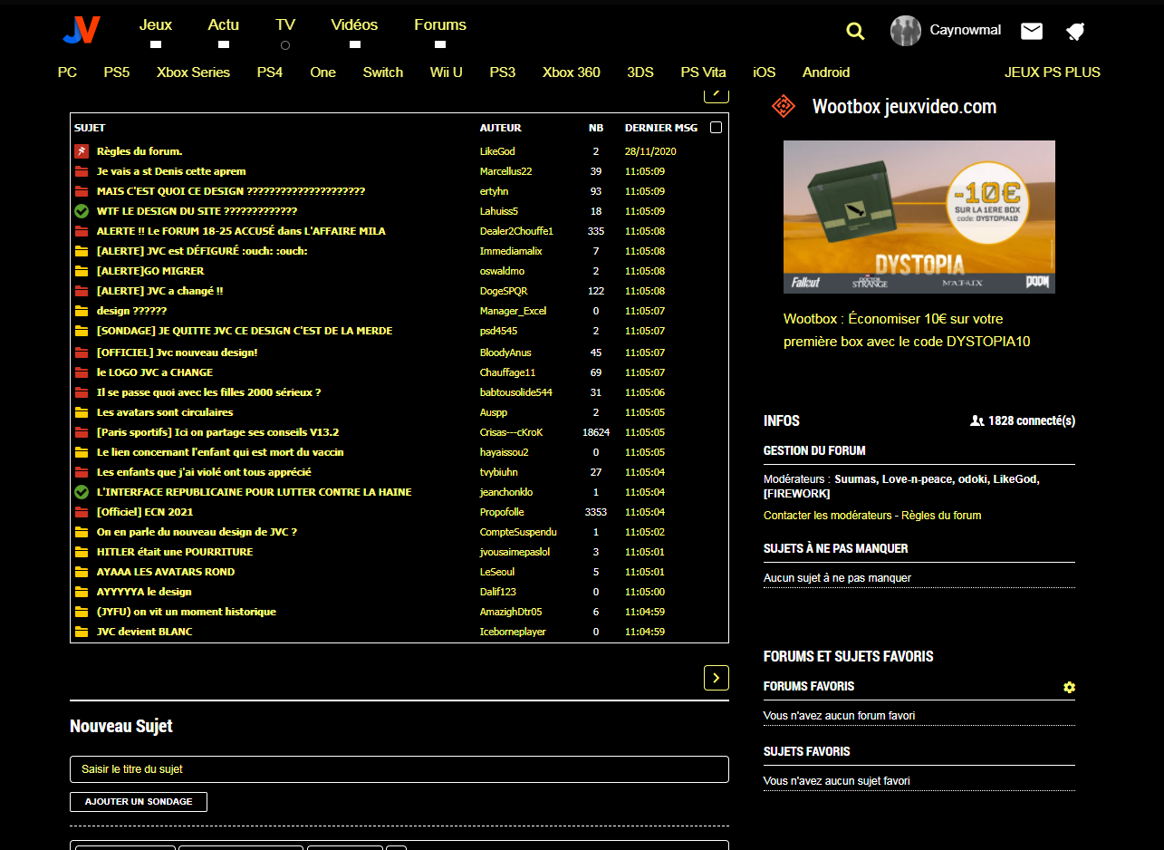1164x850 pixels.
Task: Open the Wootbox 10€ discount text link
Action: [x=907, y=331]
